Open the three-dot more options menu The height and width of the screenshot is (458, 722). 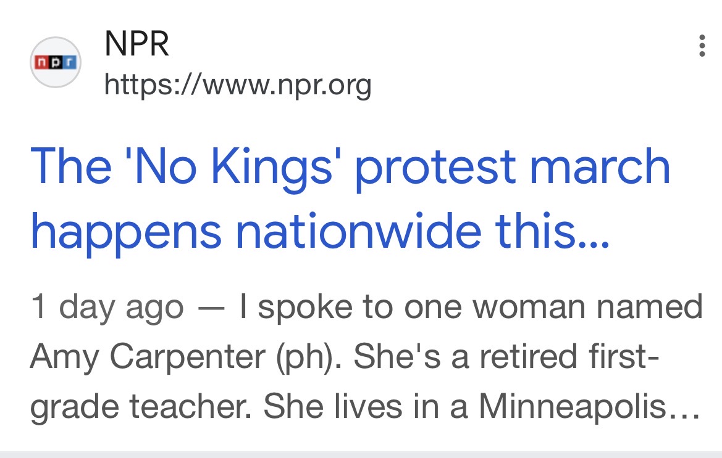(x=701, y=46)
